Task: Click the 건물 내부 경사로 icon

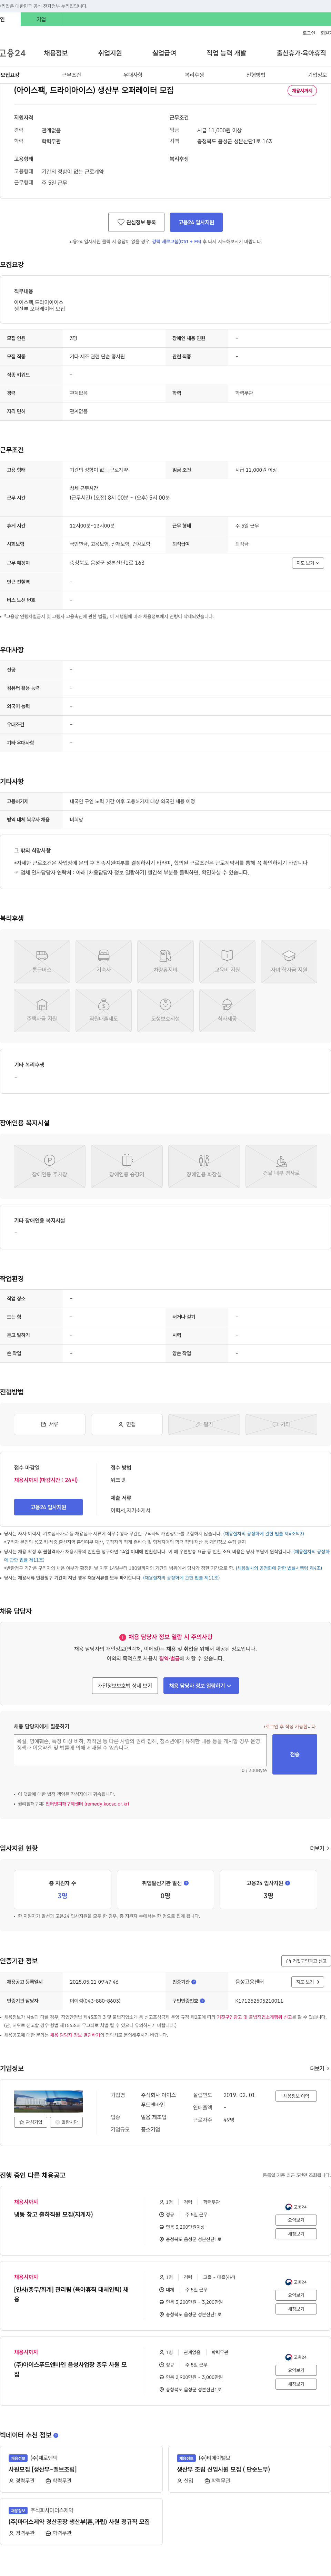Action: (281, 1166)
